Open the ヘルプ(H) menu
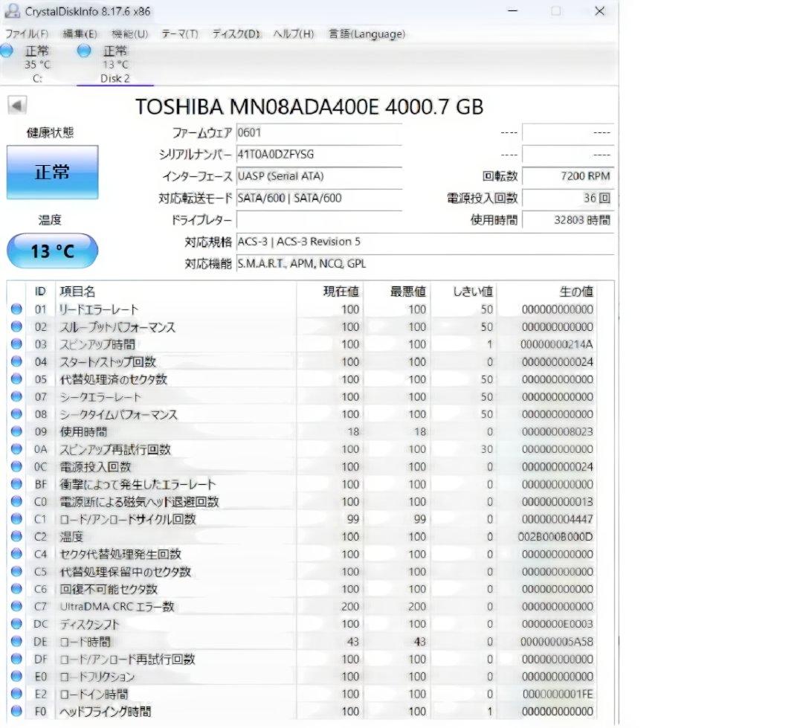803x728 pixels. [x=293, y=34]
